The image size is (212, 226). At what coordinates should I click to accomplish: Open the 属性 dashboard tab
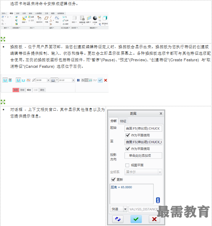coord(42,90)
